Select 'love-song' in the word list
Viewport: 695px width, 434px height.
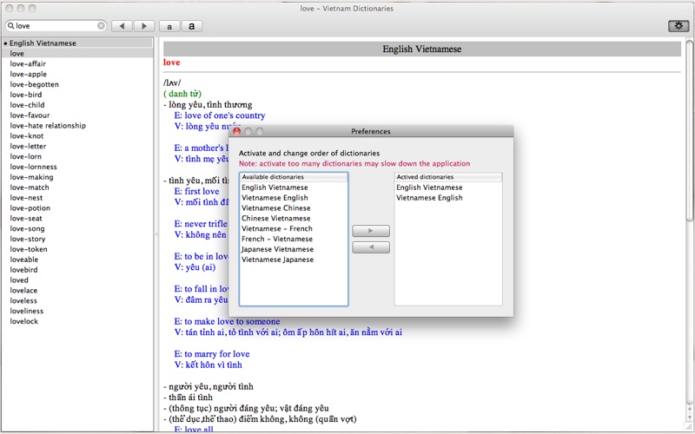click(x=27, y=228)
